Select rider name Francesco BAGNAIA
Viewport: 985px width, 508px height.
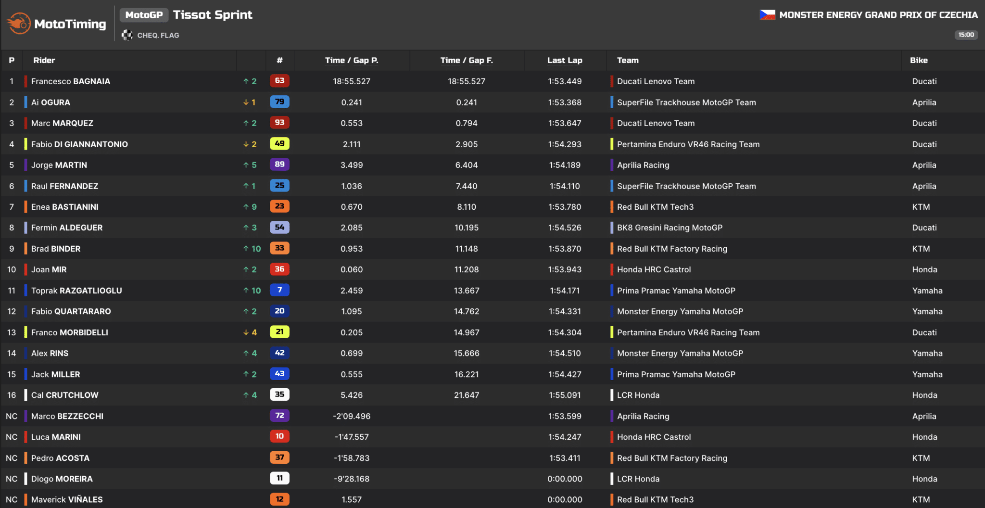click(x=71, y=81)
